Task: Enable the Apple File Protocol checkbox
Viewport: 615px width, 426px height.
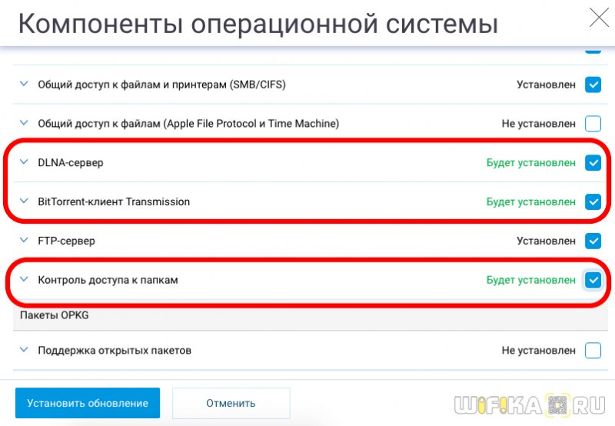Action: tap(593, 124)
